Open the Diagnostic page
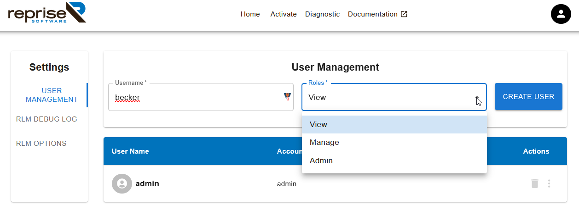 [x=322, y=14]
